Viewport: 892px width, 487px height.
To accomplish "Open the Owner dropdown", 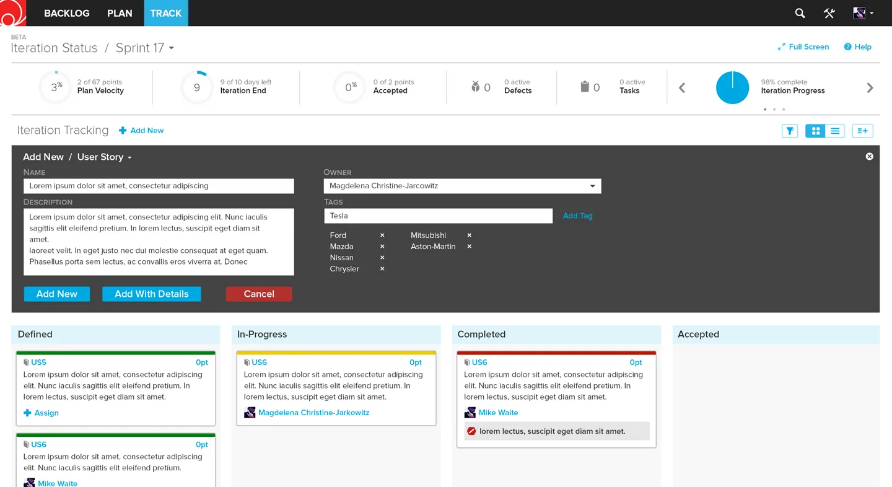I will click(462, 186).
